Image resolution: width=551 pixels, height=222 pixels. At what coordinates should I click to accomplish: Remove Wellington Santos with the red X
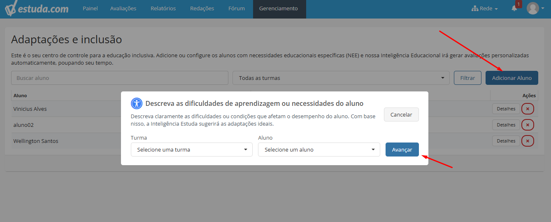pyautogui.click(x=528, y=141)
